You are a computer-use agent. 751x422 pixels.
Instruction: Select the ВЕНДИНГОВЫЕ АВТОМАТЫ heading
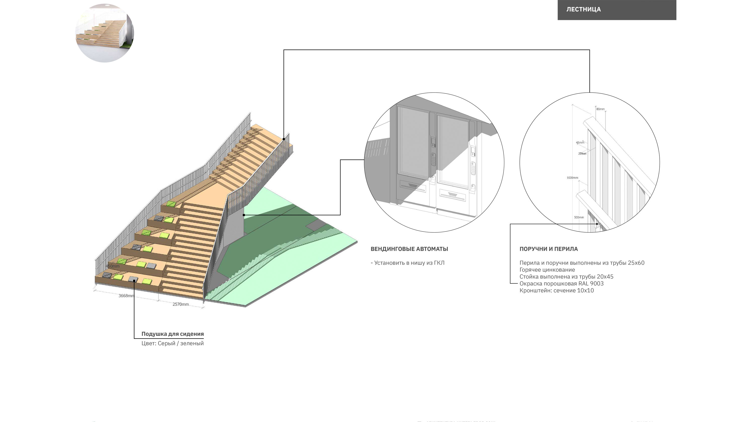tap(409, 249)
